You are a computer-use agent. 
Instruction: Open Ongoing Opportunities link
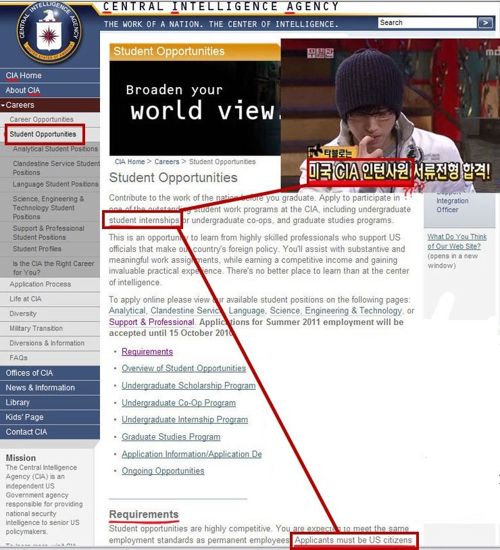(x=163, y=471)
